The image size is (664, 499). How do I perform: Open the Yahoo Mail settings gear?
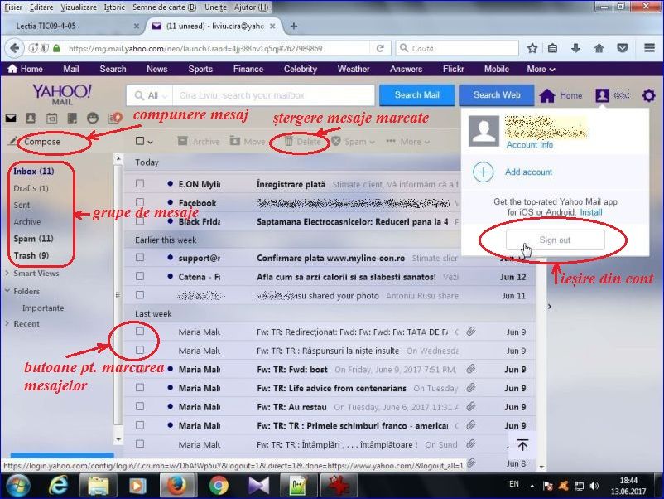[647, 95]
